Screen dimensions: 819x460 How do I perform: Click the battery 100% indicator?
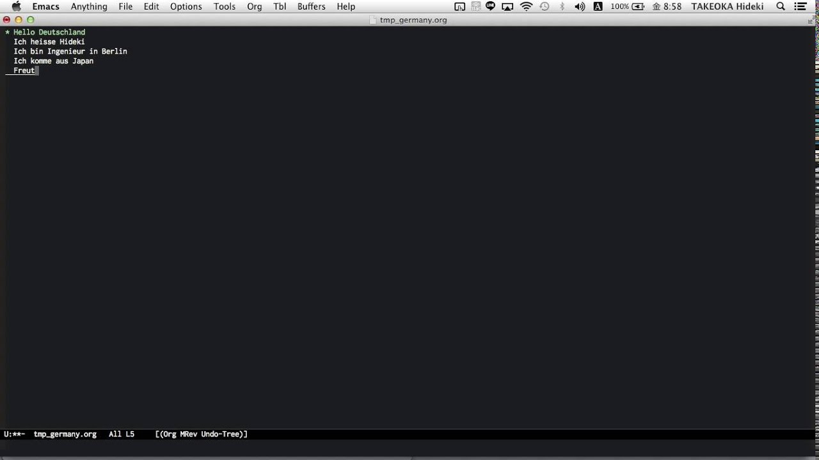pos(627,6)
